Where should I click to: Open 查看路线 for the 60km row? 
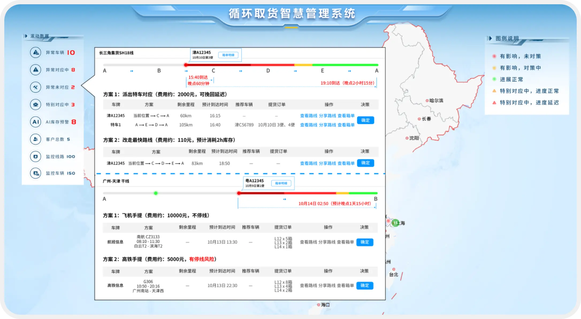(309, 116)
